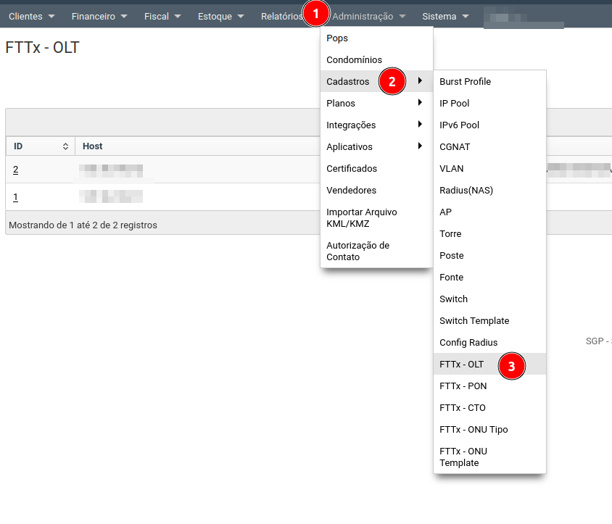Open the Clientes dropdown menu
612x524 pixels.
(31, 16)
